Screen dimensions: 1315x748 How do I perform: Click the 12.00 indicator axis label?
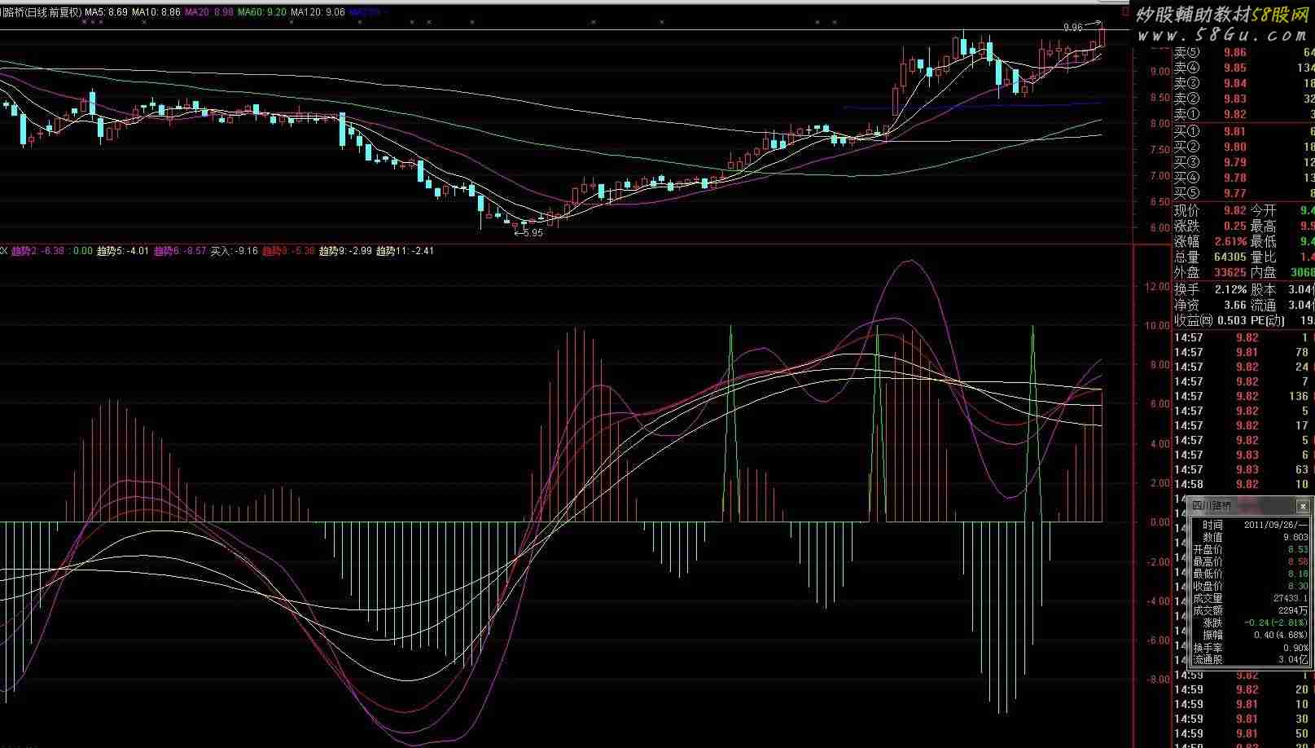point(1156,287)
